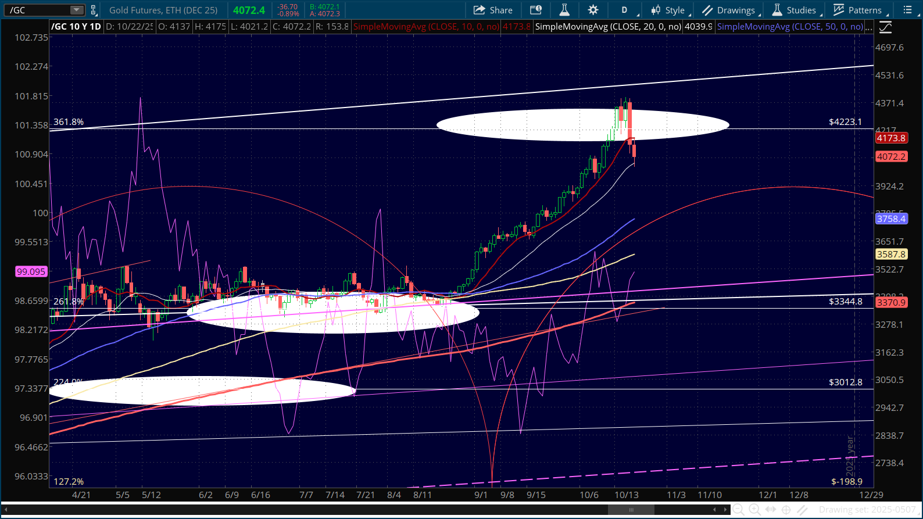Open the chart info card icon
This screenshot has height=519, width=923.
[x=536, y=10]
